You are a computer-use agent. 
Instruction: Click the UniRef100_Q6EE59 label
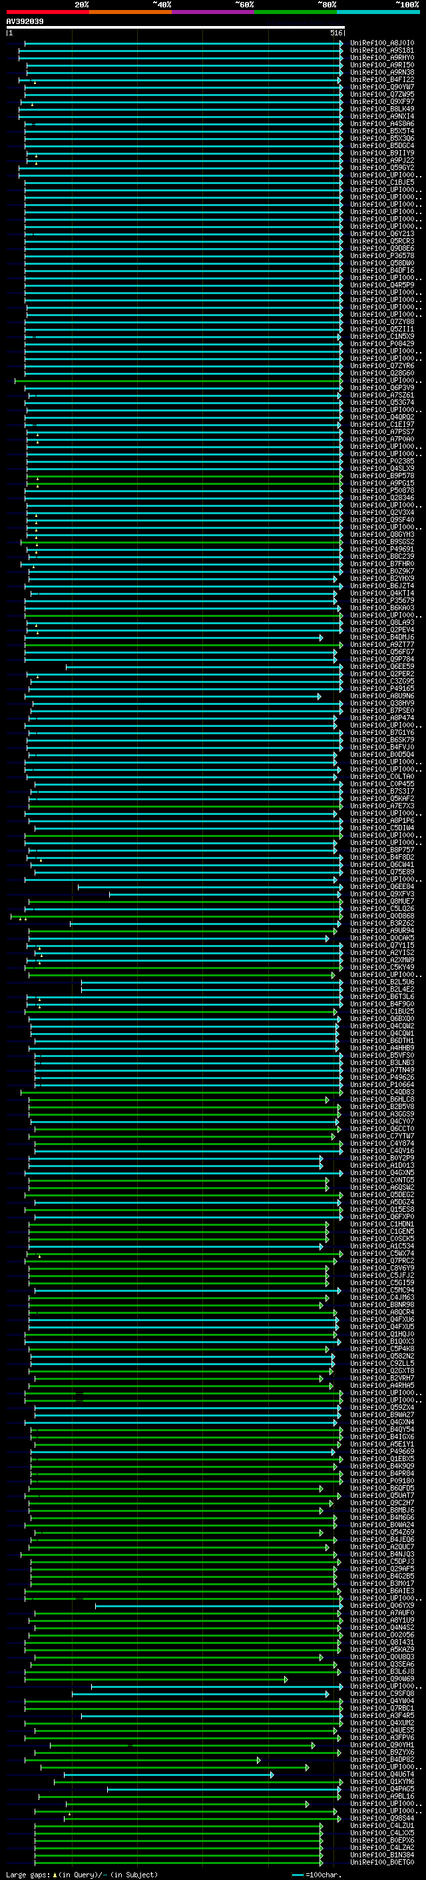tap(382, 667)
